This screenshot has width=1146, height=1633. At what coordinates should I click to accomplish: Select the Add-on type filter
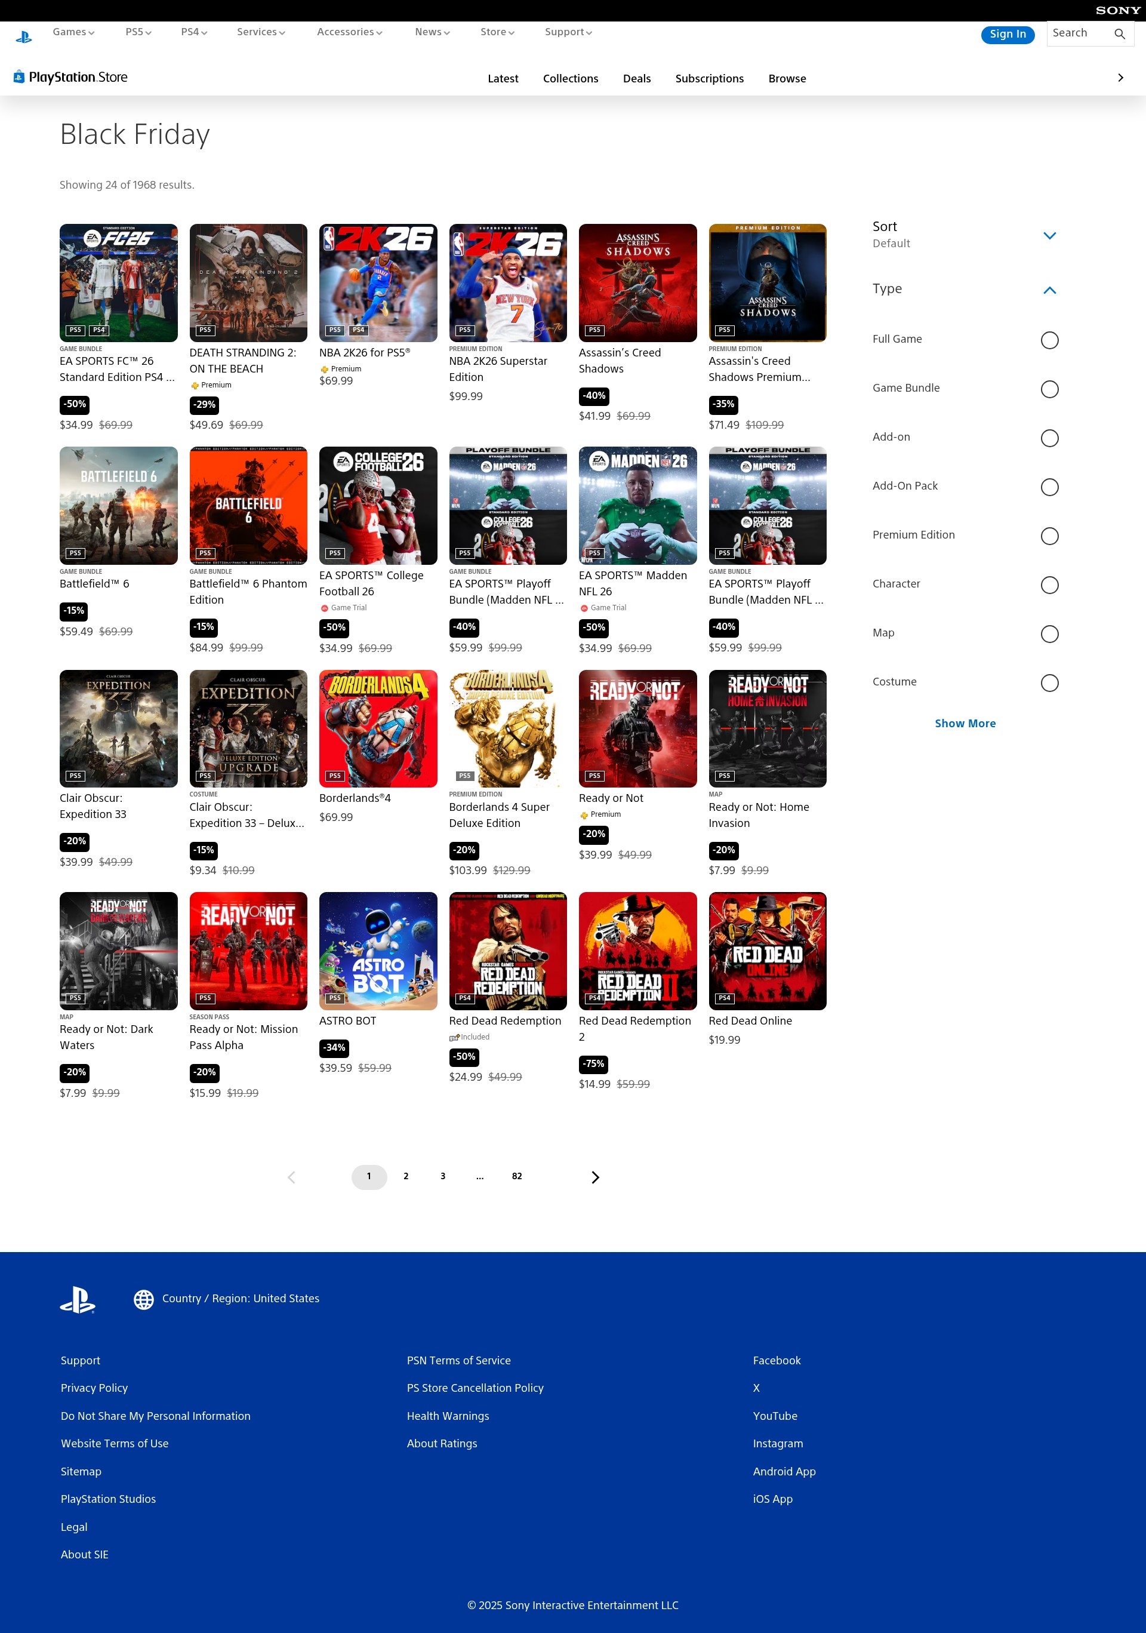pyautogui.click(x=1049, y=438)
